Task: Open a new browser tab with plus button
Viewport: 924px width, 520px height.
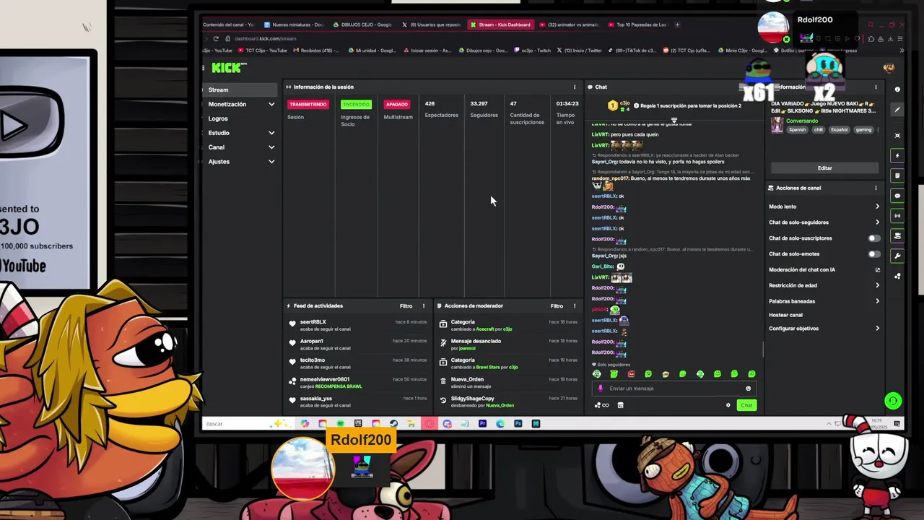Action: click(677, 25)
